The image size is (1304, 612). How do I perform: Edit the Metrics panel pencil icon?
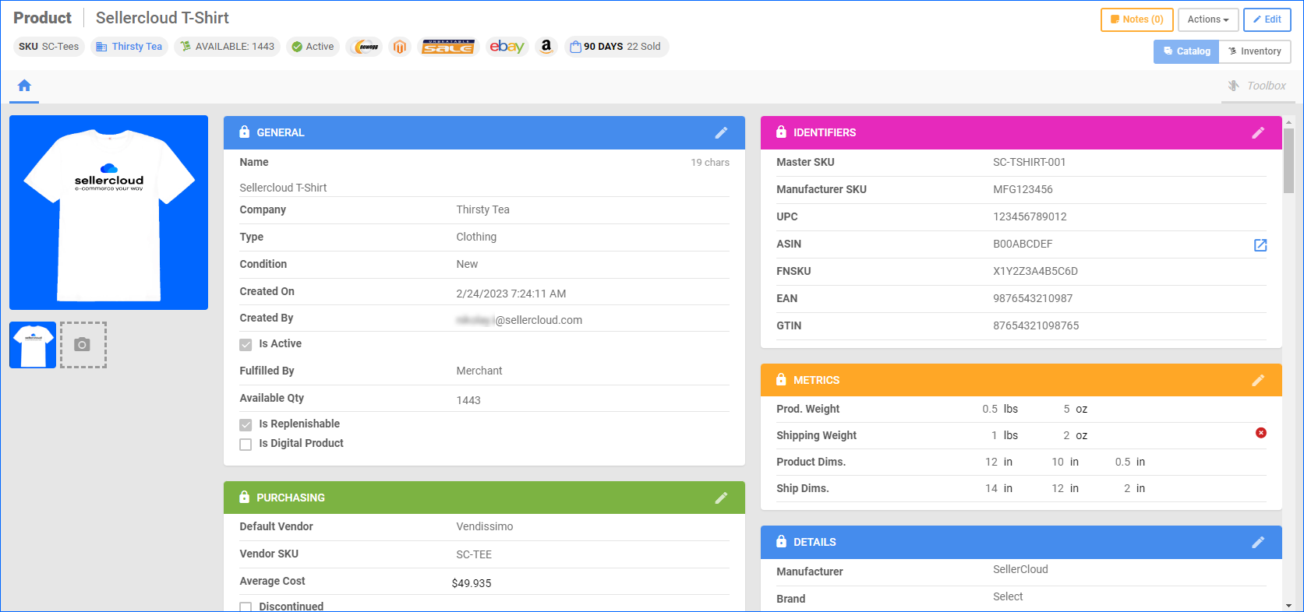point(1257,380)
